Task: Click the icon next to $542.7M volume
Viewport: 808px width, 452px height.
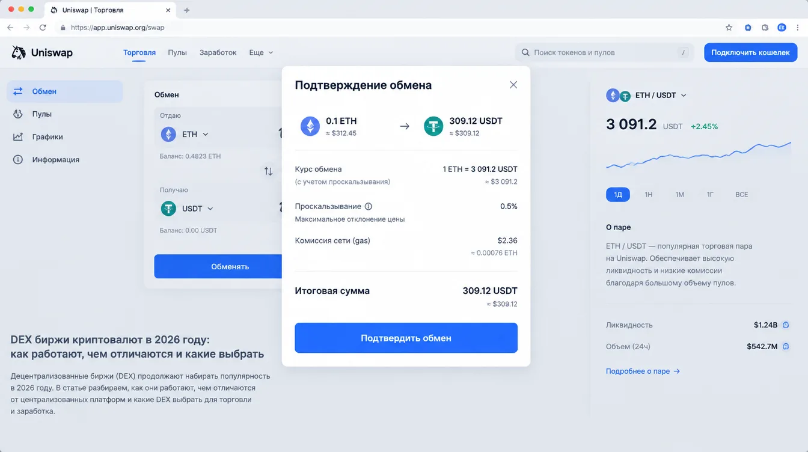Action: tap(785, 347)
